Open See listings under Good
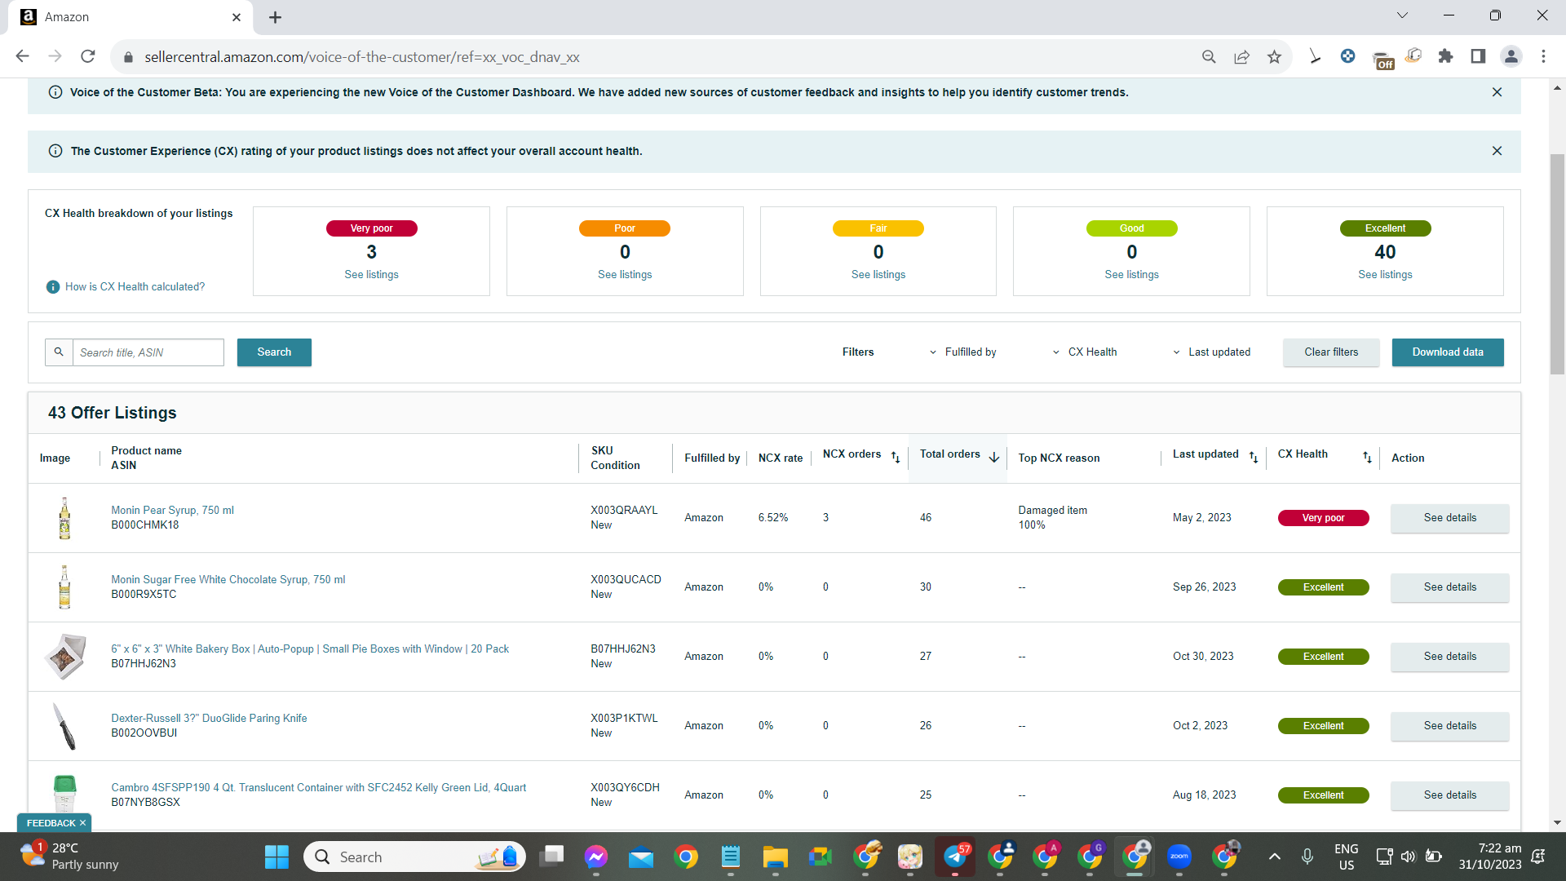 click(1131, 275)
